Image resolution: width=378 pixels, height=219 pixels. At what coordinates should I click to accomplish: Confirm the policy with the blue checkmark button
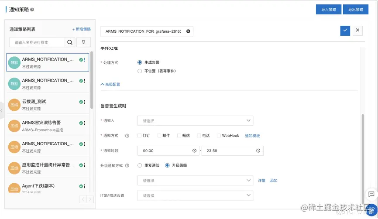(345, 31)
